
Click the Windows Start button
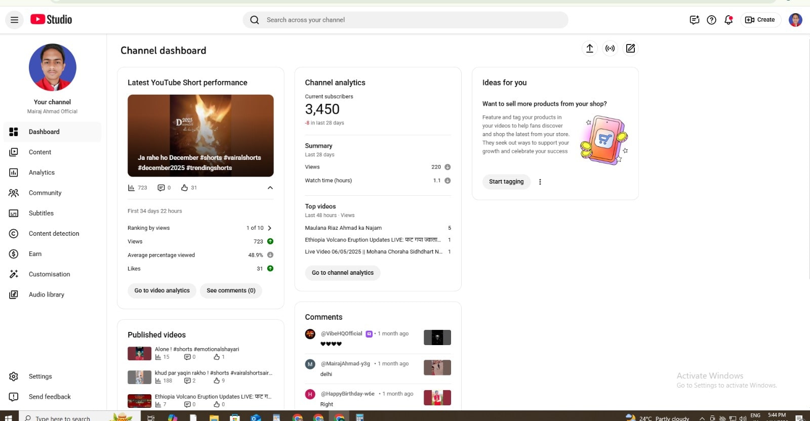click(x=8, y=417)
